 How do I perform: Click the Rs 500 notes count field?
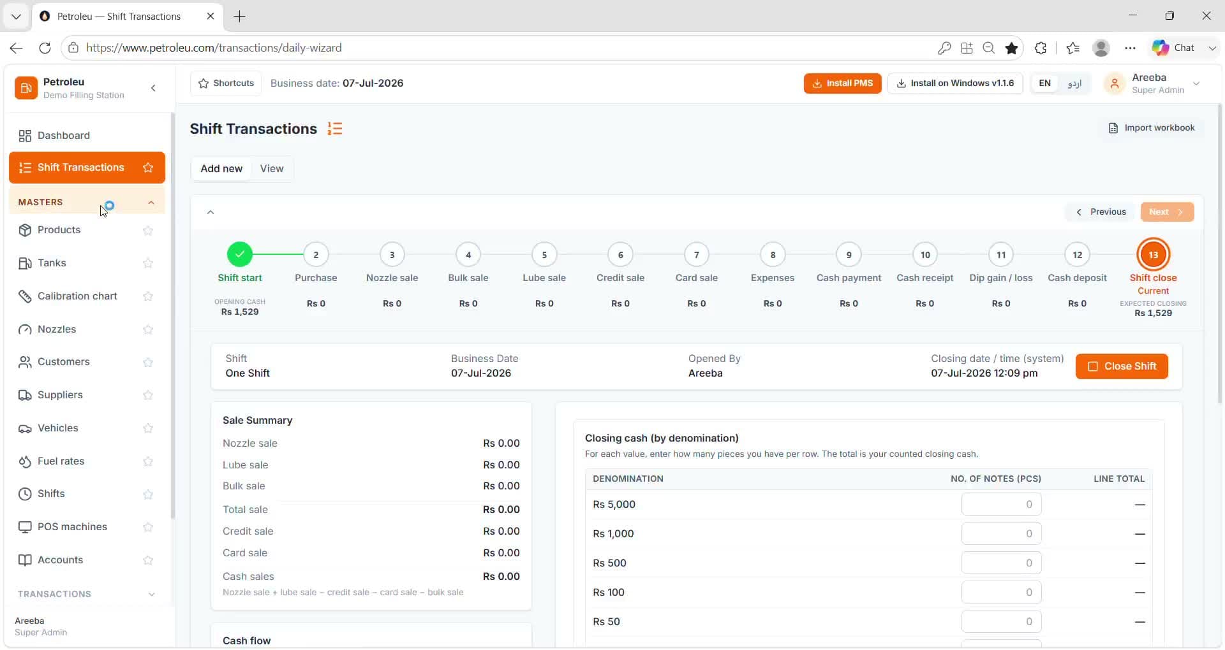1001,563
